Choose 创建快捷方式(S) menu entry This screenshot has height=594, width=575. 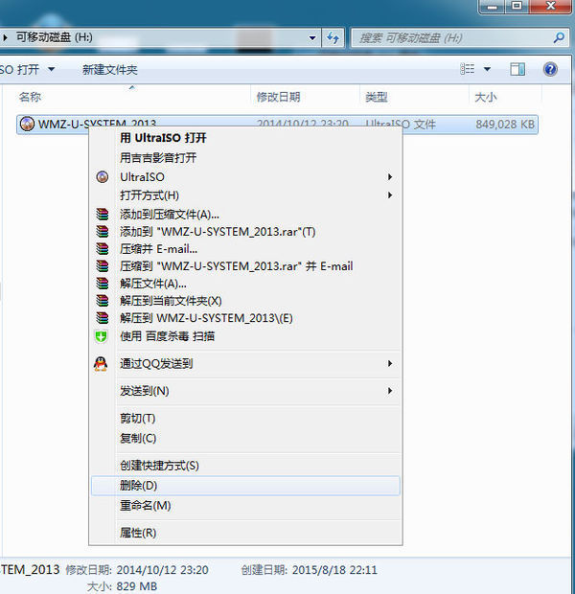point(245,466)
